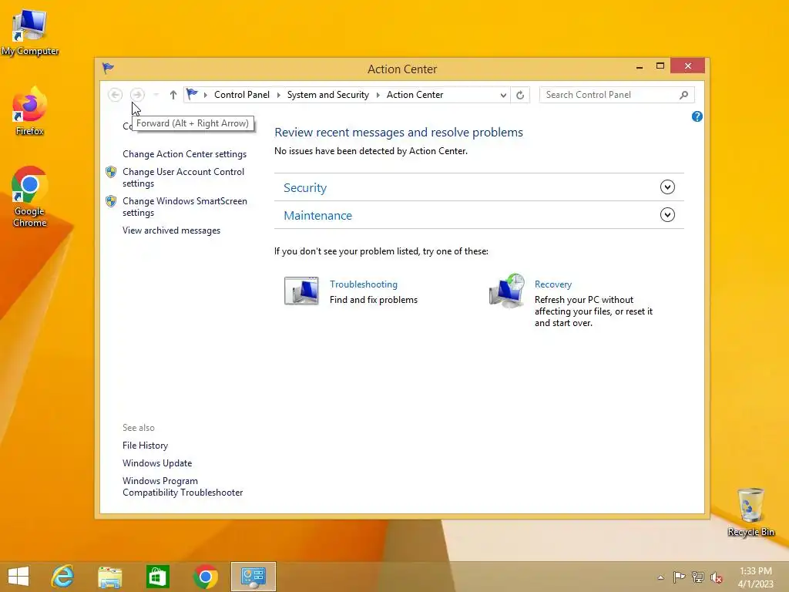Screen dimensions: 789x592
Task: Open address bar history dropdown
Action: tap(502, 95)
